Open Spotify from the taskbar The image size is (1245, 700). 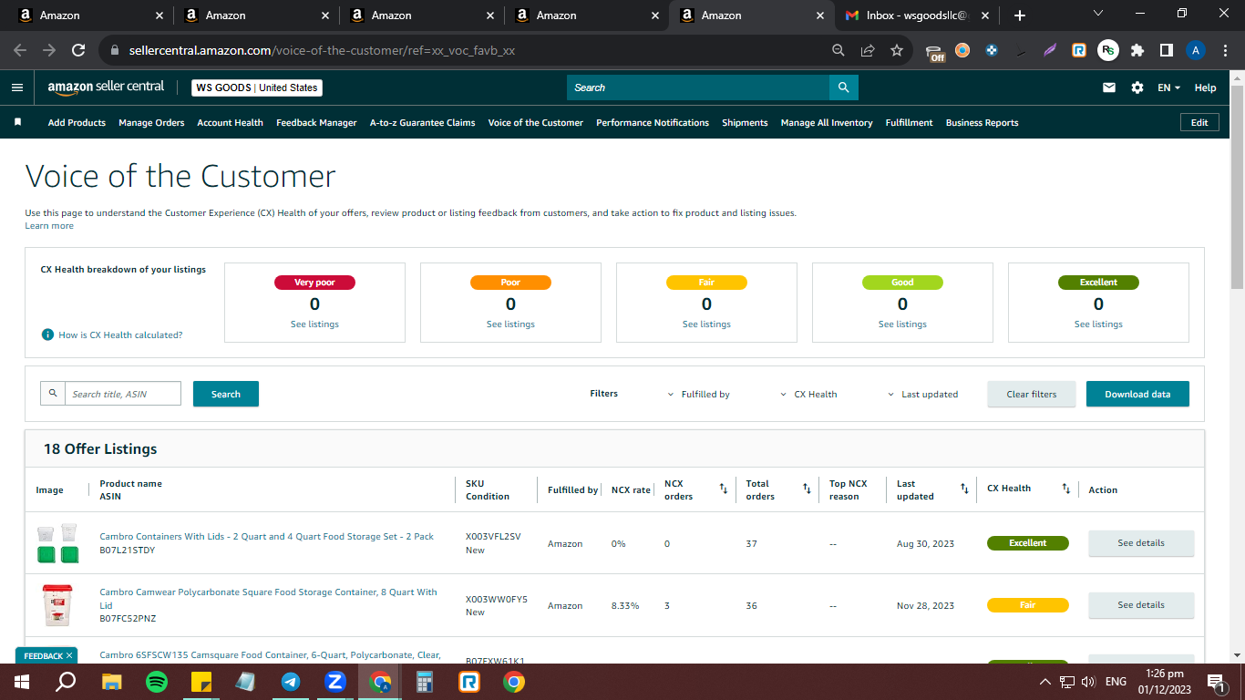(157, 681)
